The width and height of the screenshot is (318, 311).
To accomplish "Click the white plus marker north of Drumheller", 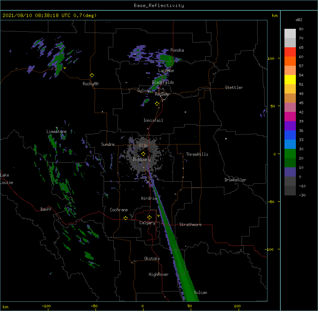I will coord(226,139).
